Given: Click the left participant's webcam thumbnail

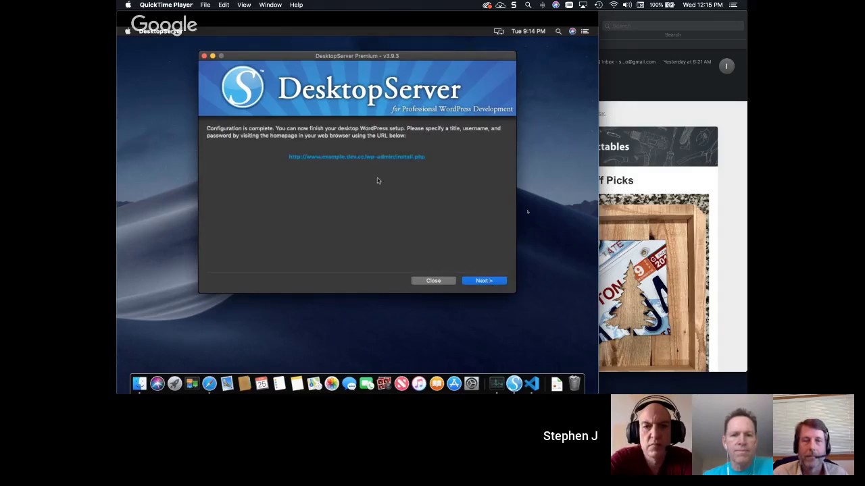Looking at the screenshot, I should point(651,435).
